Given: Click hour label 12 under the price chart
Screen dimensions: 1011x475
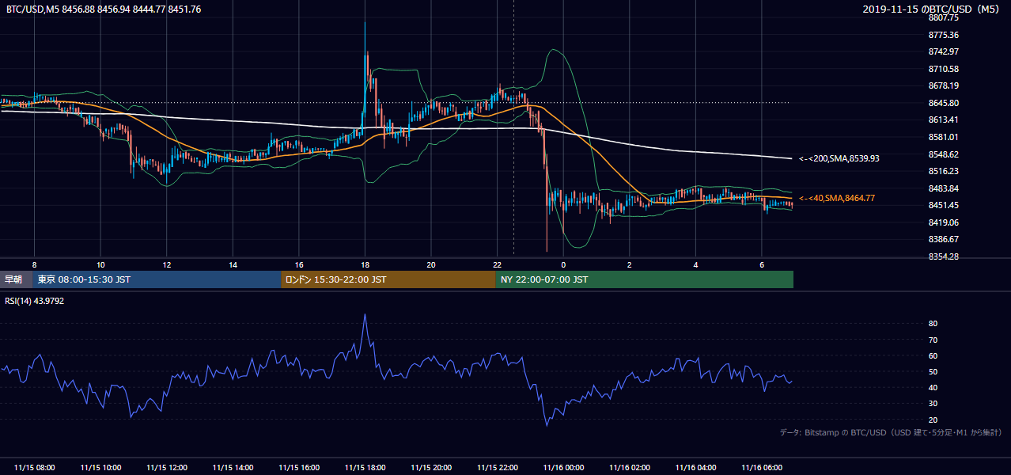Looking at the screenshot, I should pos(167,264).
